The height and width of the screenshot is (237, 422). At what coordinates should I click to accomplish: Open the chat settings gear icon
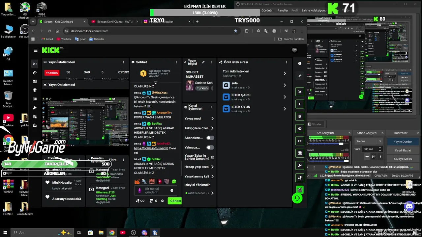pyautogui.click(x=162, y=201)
